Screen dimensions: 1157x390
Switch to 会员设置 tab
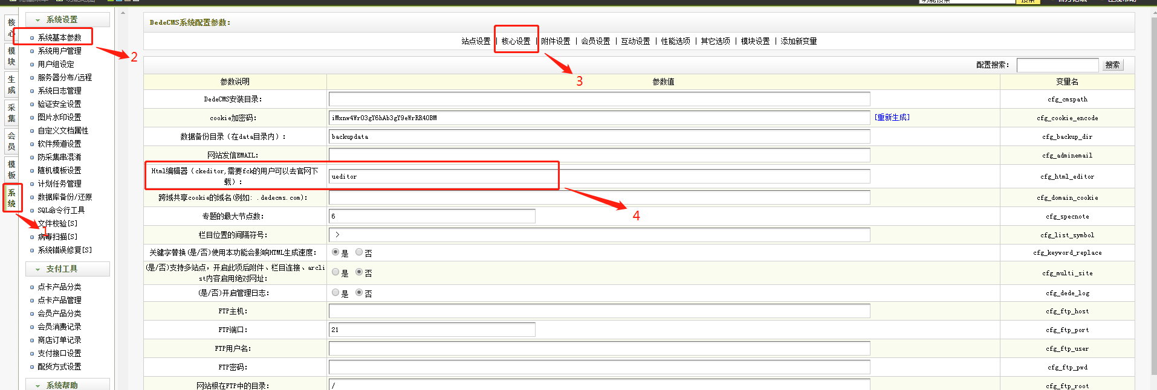pos(595,41)
